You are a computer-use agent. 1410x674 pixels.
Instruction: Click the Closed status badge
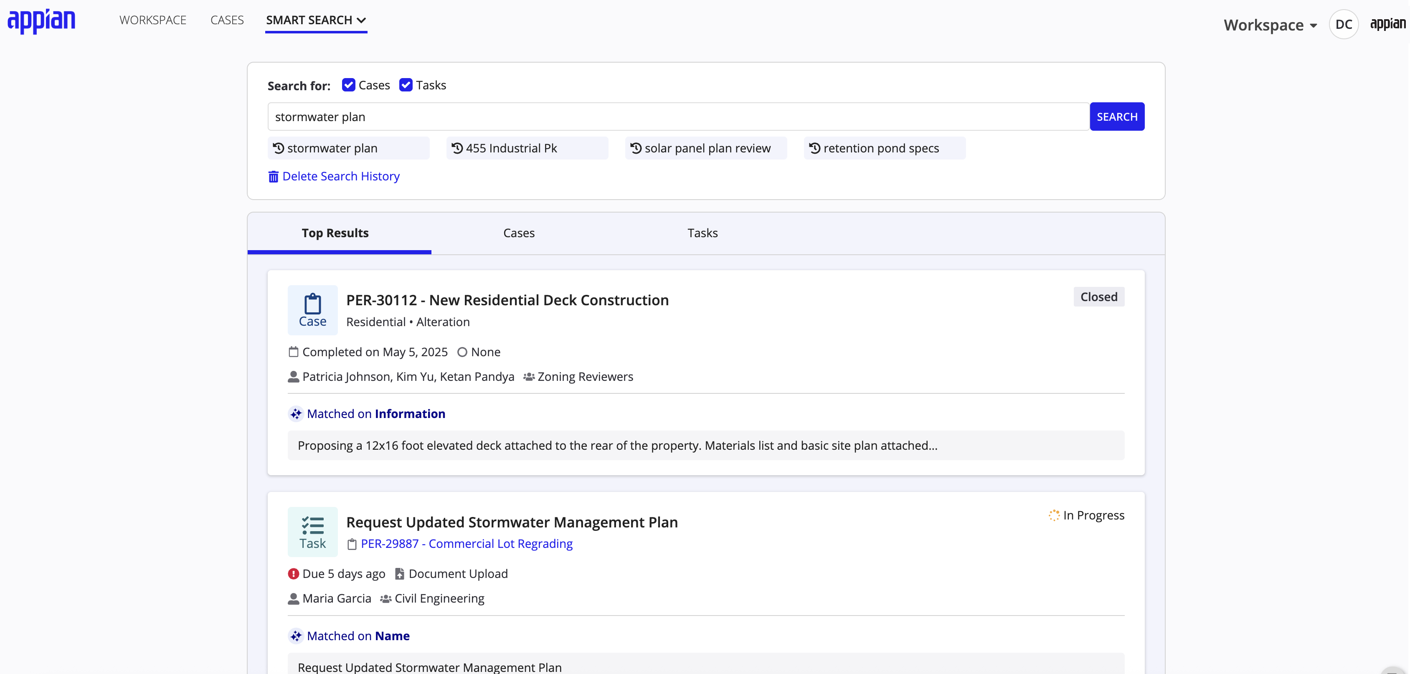click(1098, 297)
